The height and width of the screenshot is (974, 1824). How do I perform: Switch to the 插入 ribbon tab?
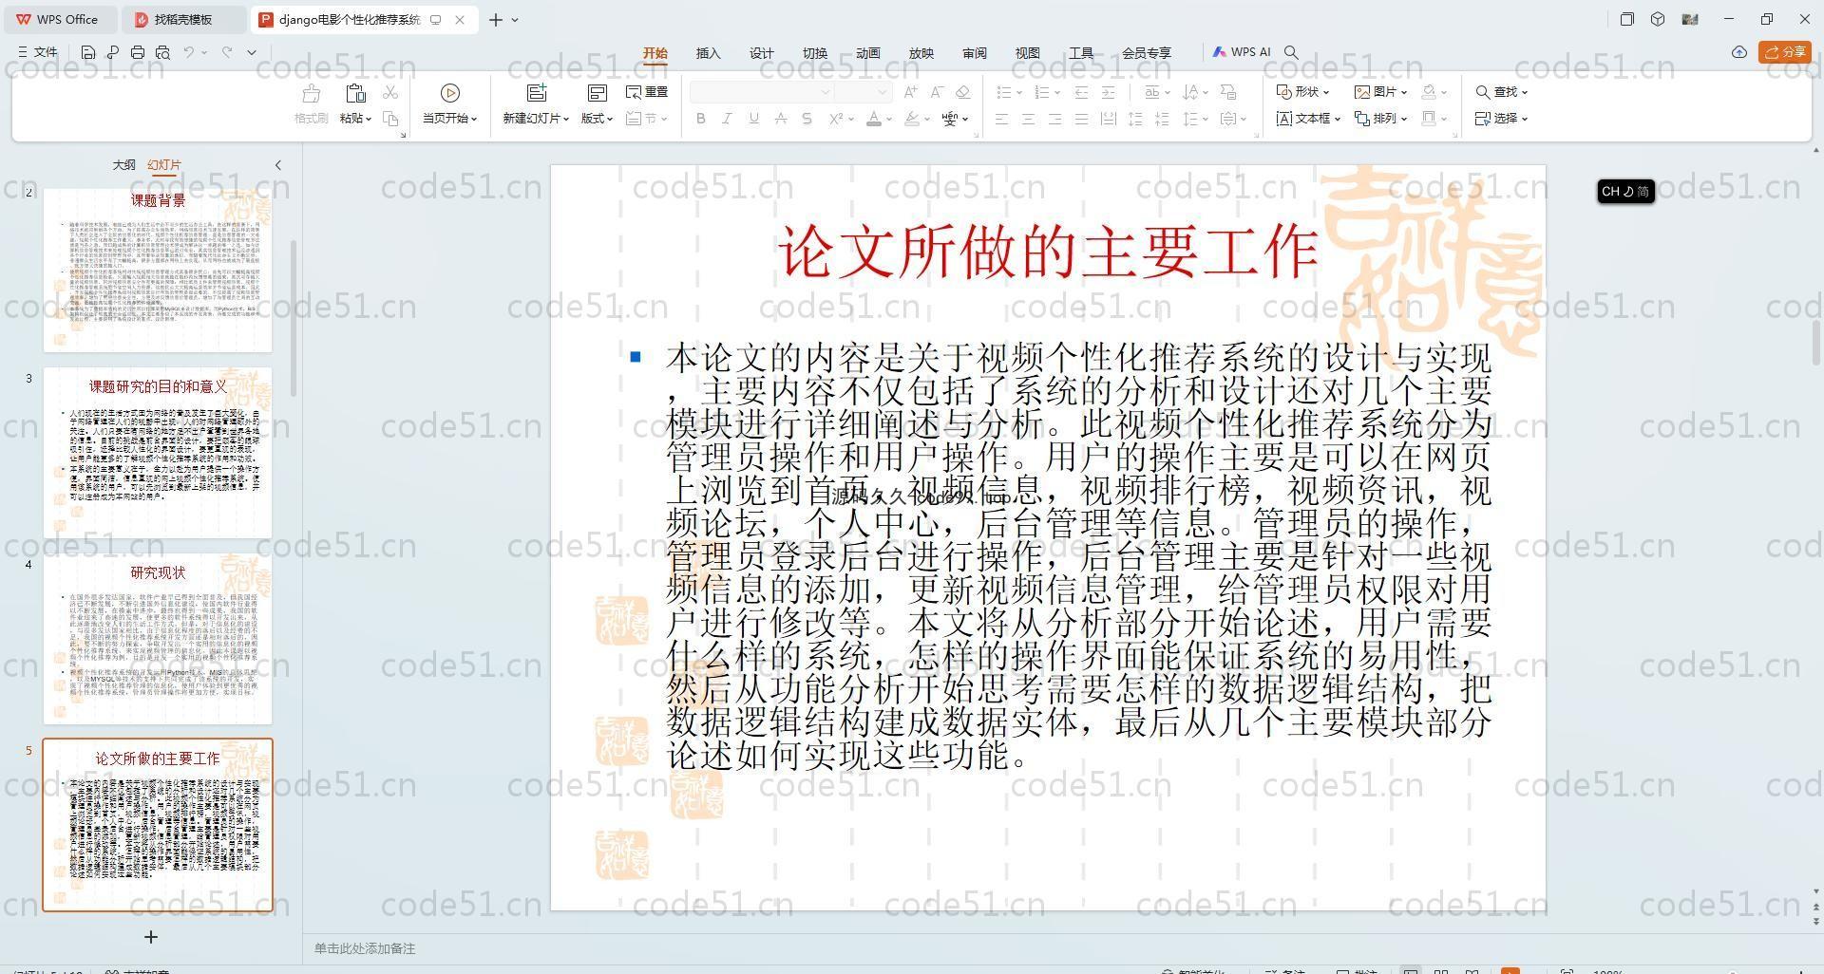coord(709,53)
